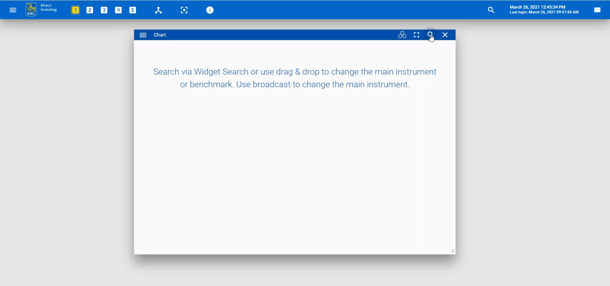This screenshot has height=286, width=610.
Task: Close the Chart widget
Action: point(445,35)
